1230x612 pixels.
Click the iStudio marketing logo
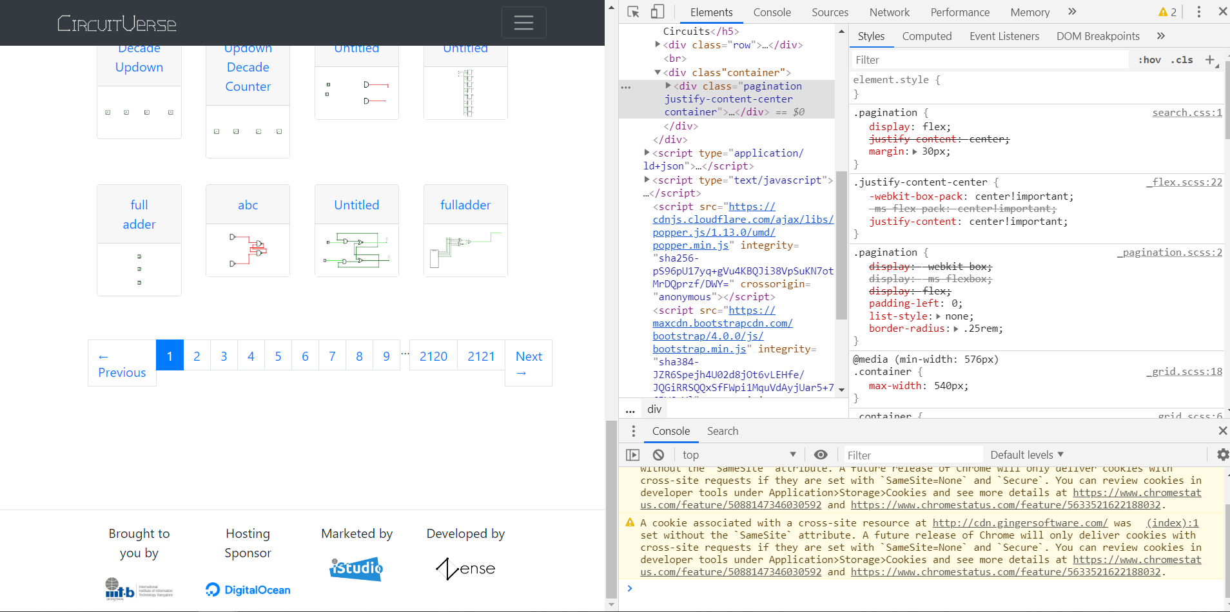pos(356,568)
